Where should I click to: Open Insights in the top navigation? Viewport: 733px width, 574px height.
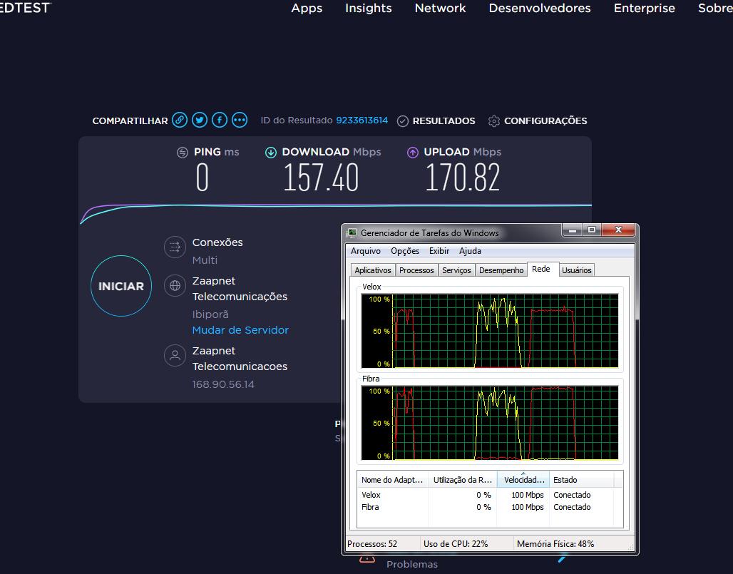point(369,8)
